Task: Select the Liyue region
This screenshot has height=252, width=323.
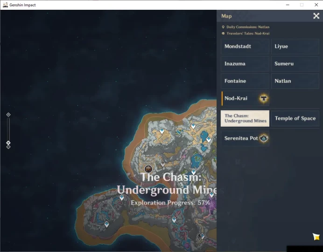Action: [295, 47]
